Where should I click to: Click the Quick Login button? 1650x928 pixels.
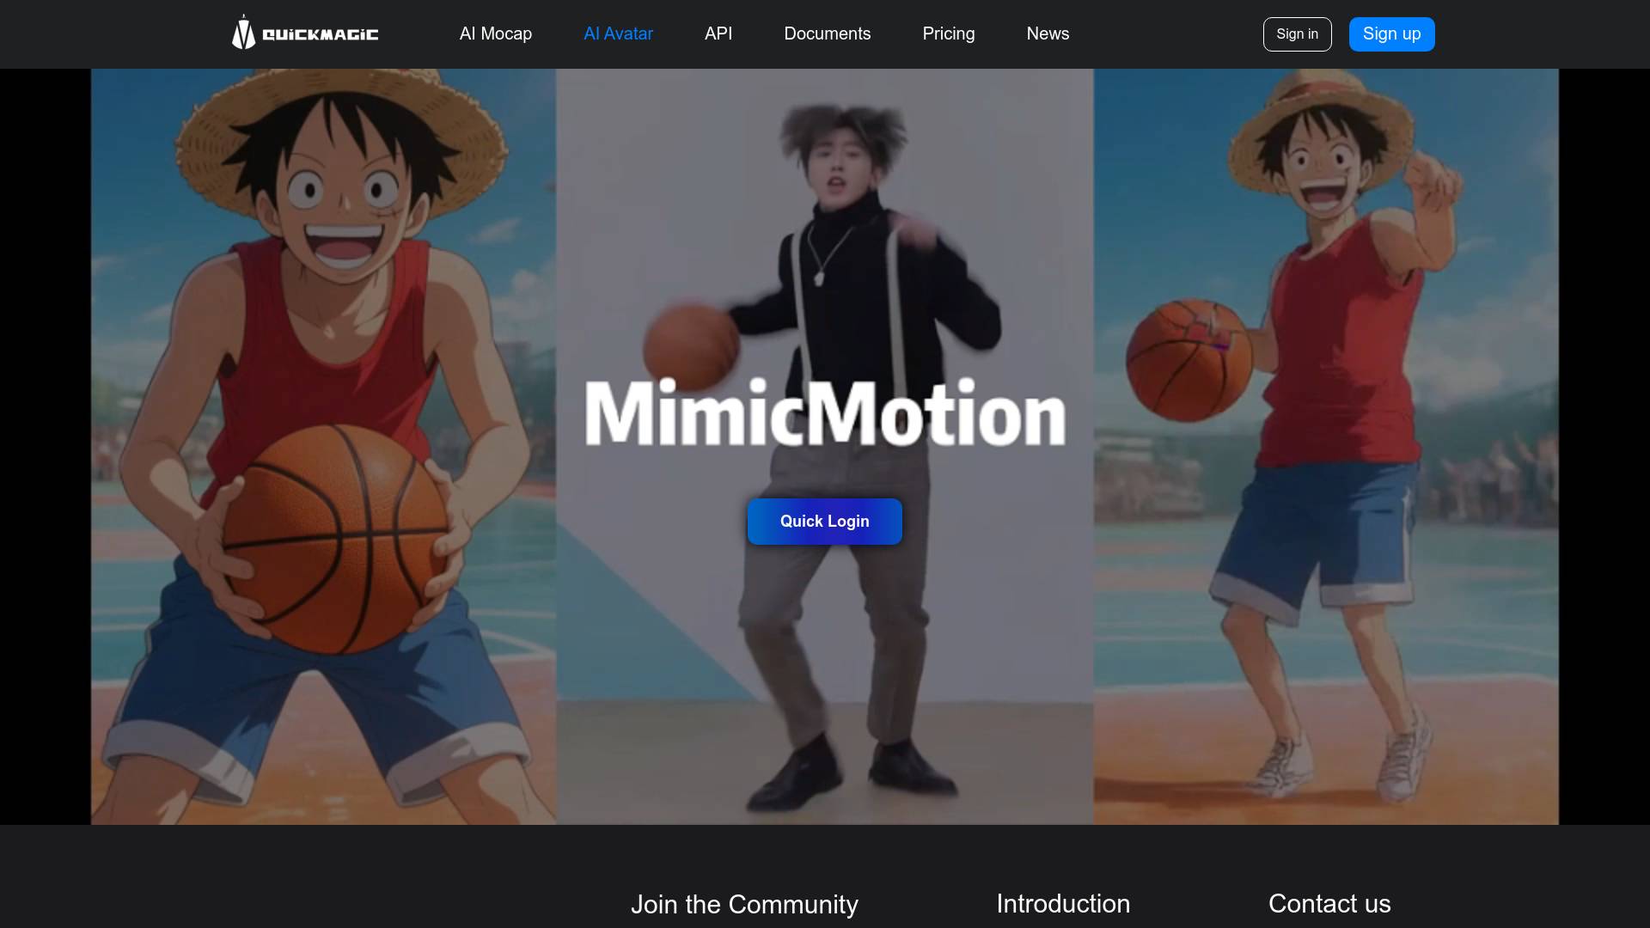(825, 522)
